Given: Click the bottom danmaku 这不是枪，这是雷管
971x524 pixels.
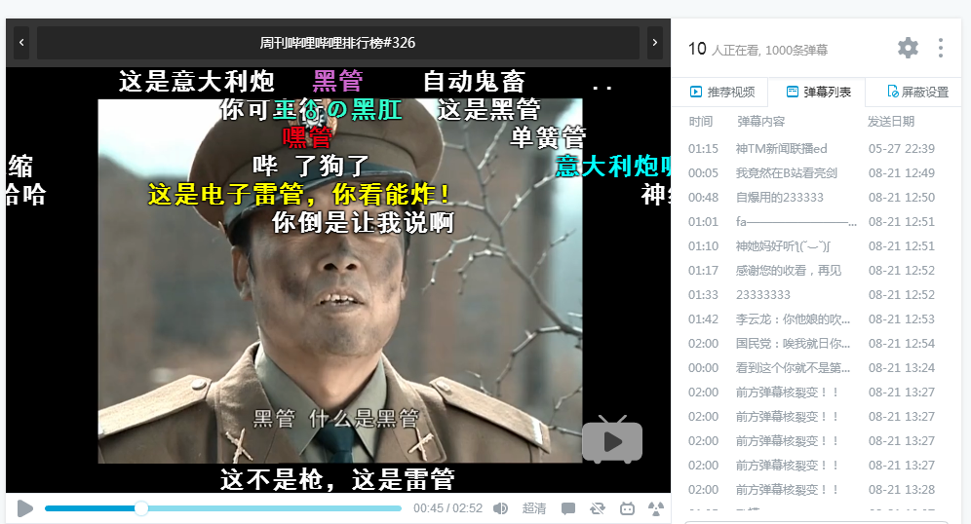Looking at the screenshot, I should (x=338, y=479).
